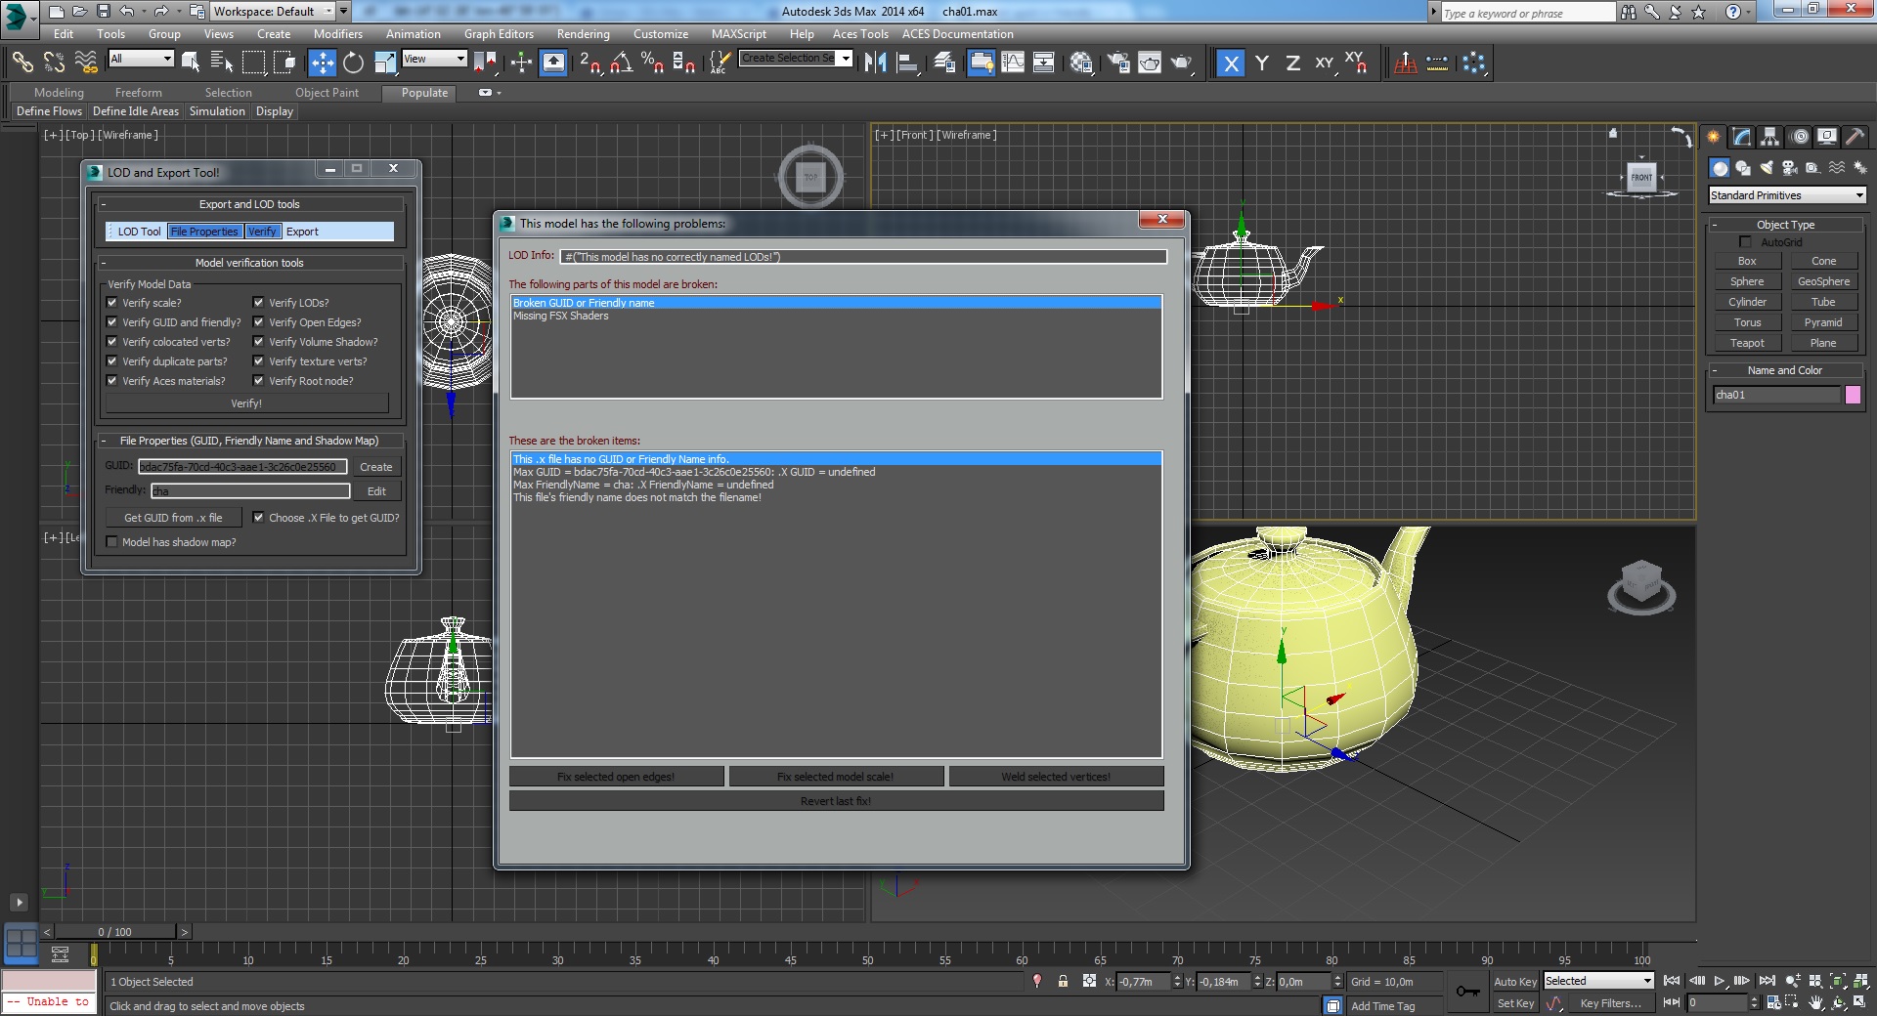This screenshot has height=1016, width=1877.
Task: Open the Material Editor
Action: click(x=1081, y=63)
